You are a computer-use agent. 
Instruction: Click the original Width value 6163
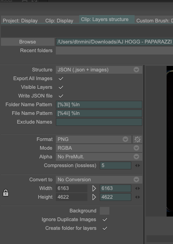coord(71,189)
